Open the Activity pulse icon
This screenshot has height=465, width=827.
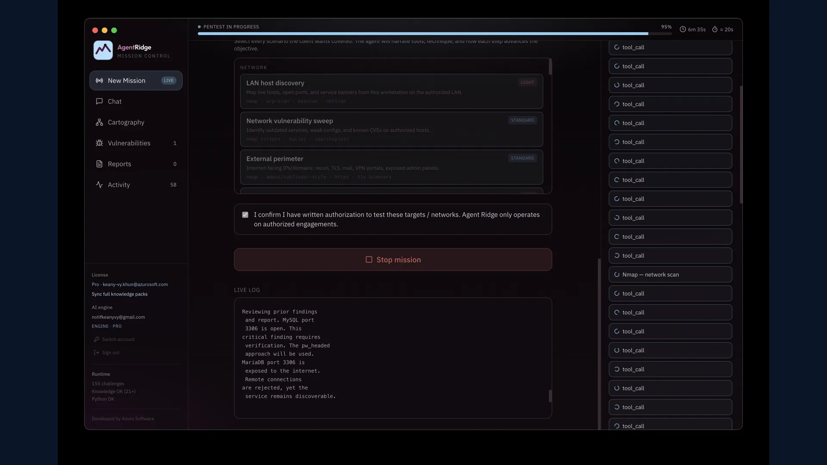click(x=99, y=185)
